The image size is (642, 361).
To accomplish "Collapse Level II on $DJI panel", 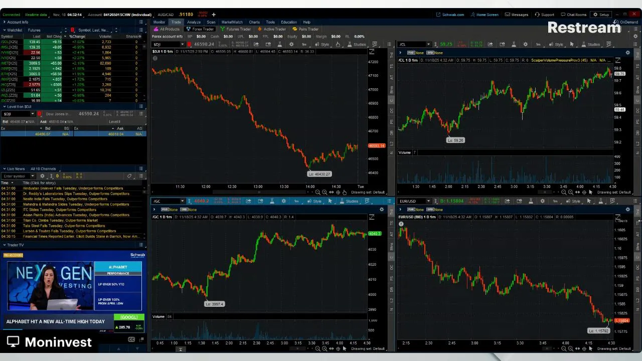I will [4, 107].
